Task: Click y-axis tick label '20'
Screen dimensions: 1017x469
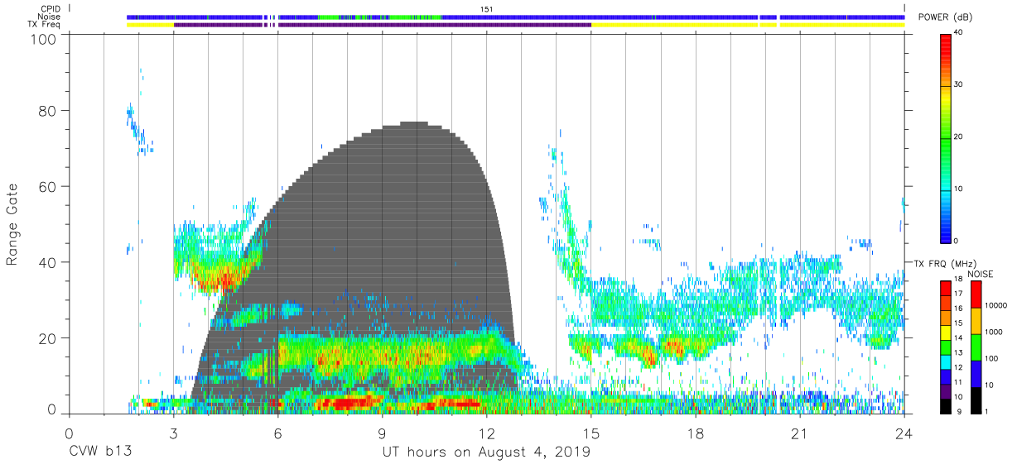Action: coord(49,338)
